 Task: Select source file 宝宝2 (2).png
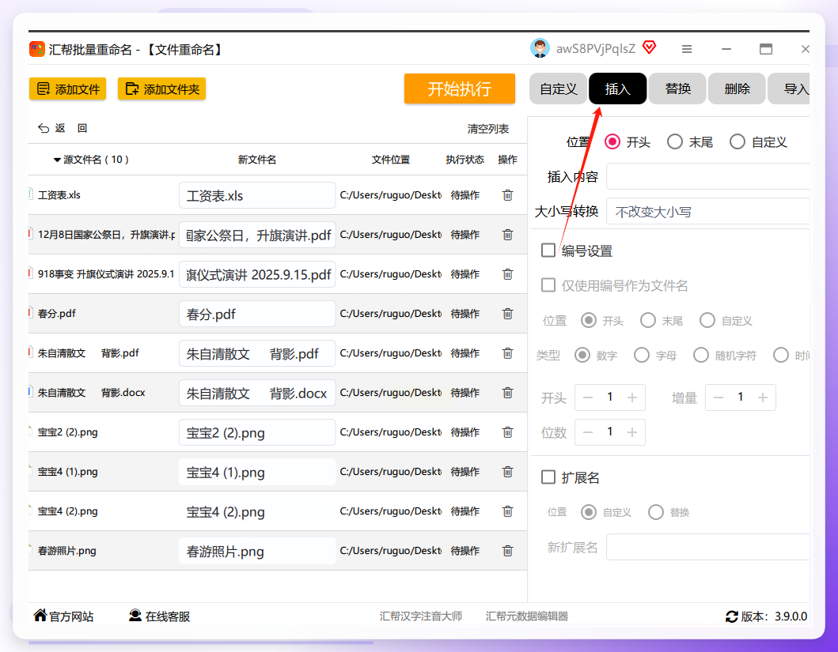(x=68, y=432)
